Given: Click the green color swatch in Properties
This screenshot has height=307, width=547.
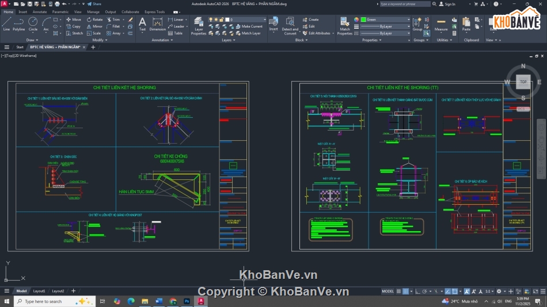Looking at the screenshot, I should [363, 20].
